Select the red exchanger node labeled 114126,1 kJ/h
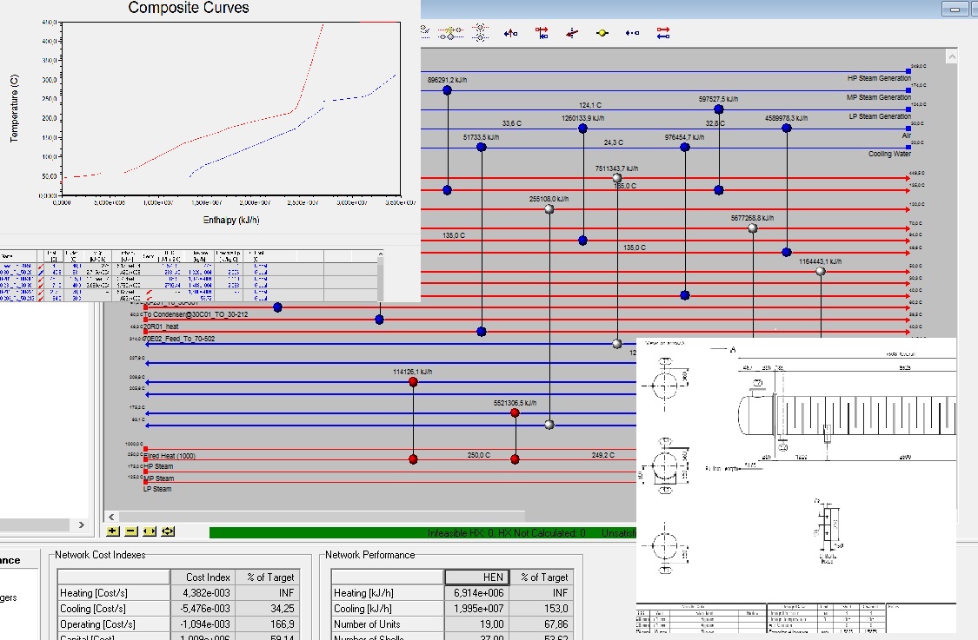 [413, 382]
